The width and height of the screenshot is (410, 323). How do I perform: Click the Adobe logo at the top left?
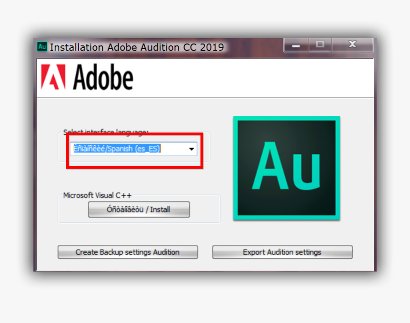88,76
